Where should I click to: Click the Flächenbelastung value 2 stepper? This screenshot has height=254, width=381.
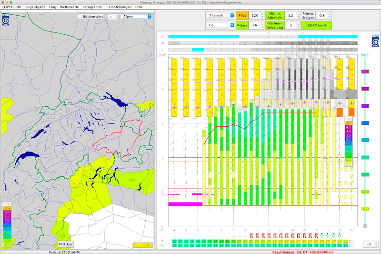(x=298, y=25)
